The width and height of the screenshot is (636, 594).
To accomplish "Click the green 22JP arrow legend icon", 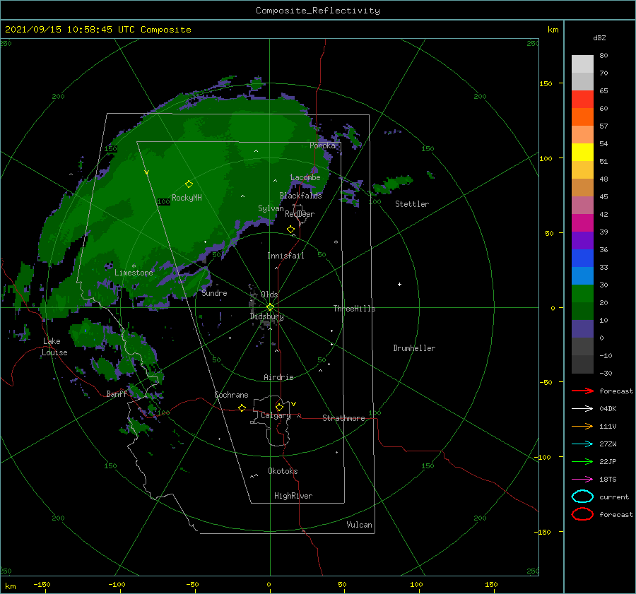I will [x=582, y=461].
